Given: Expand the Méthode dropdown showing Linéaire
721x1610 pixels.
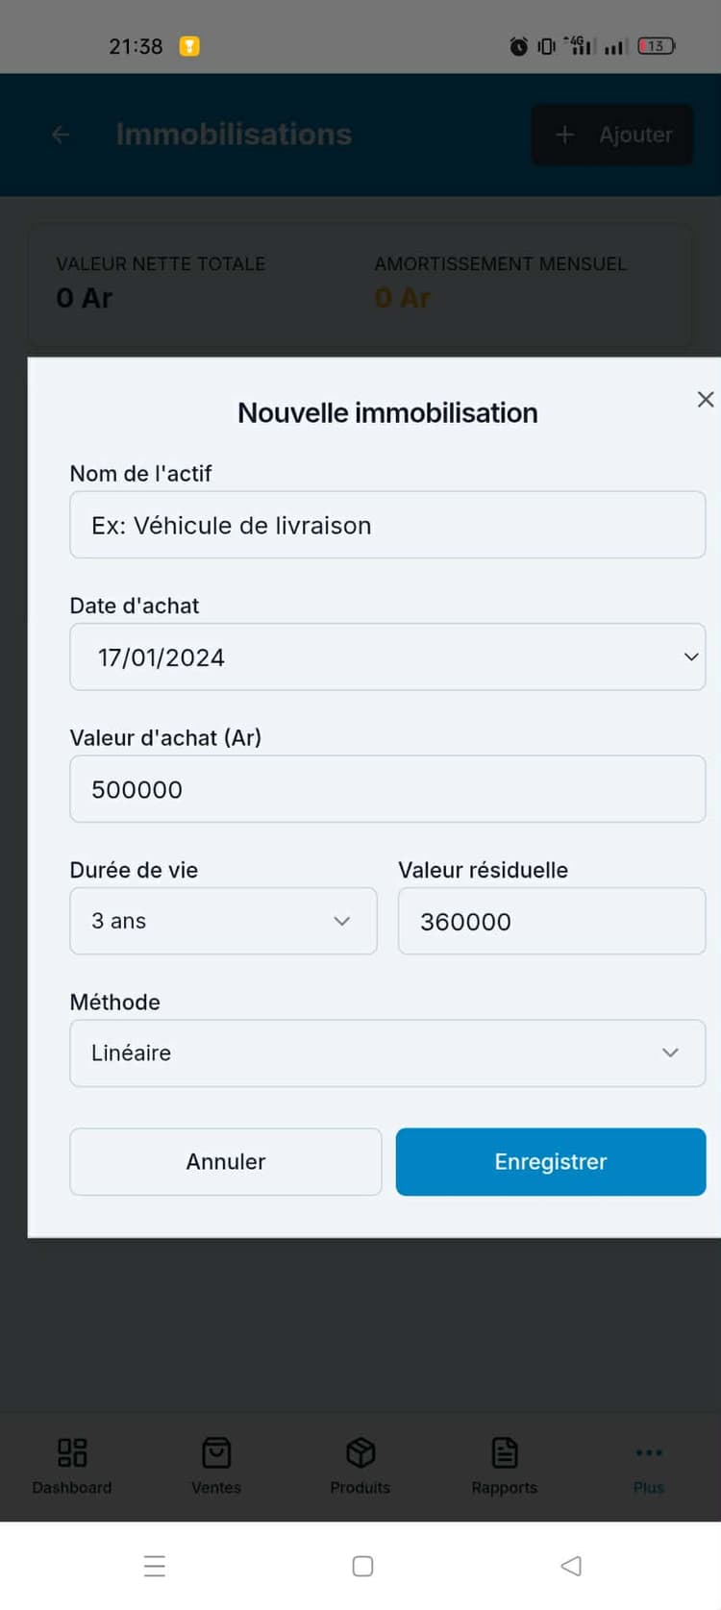Looking at the screenshot, I should tap(387, 1053).
